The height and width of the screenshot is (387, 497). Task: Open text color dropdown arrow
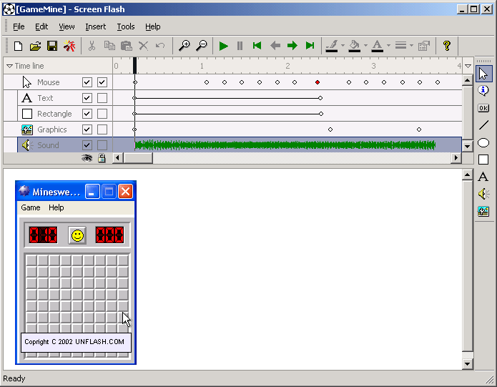click(x=388, y=46)
